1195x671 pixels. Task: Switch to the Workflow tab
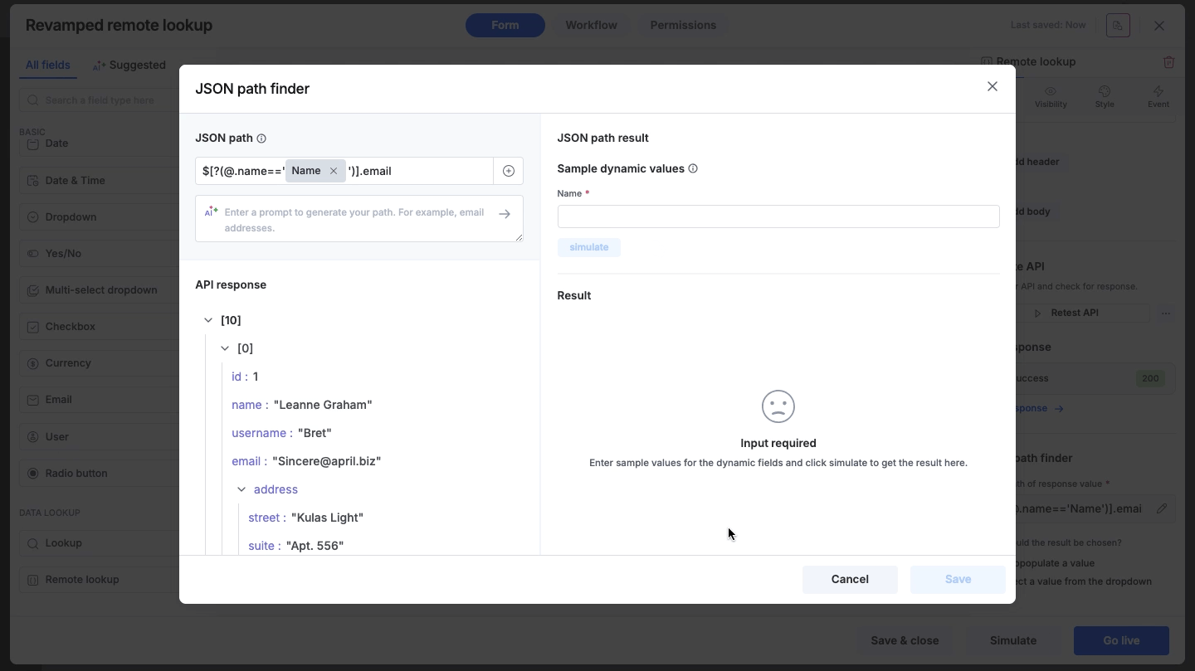click(x=591, y=25)
